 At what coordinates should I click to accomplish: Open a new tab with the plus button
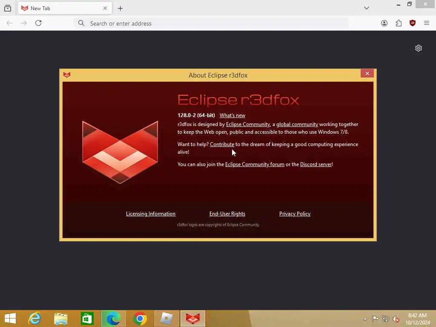(x=120, y=9)
